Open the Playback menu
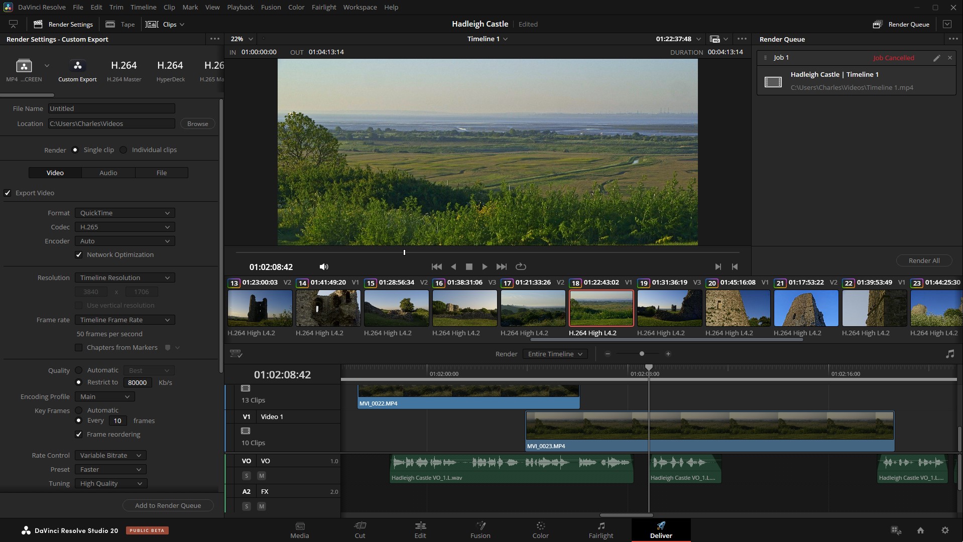963x542 pixels. [240, 7]
